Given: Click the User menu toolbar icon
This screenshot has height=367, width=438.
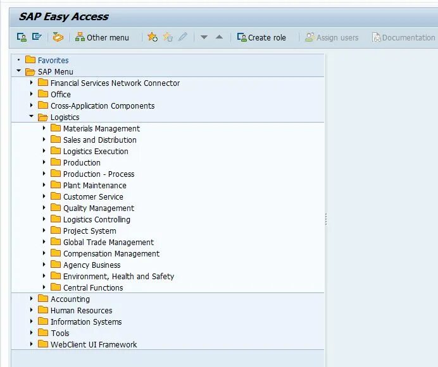Looking at the screenshot, I should (x=22, y=37).
